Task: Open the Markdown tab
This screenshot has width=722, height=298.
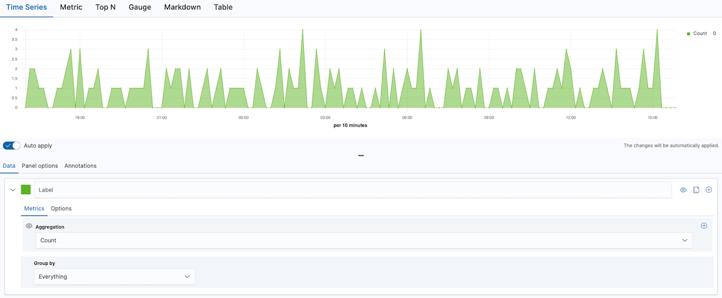Action: [x=182, y=8]
